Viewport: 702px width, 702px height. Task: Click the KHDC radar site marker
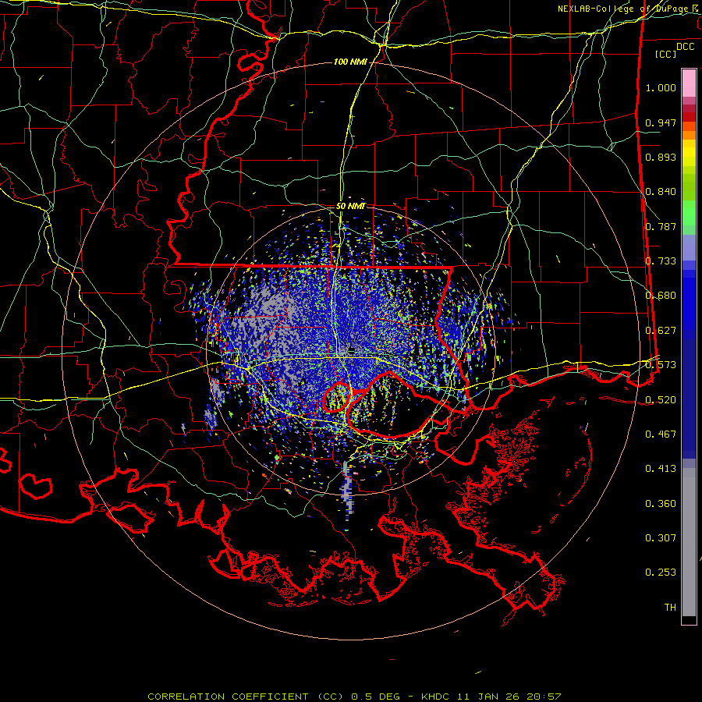(352, 349)
